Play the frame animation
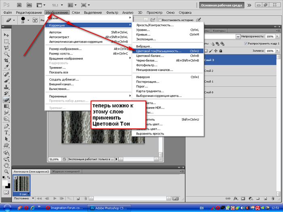Image resolution: width=283 pixels, height=212 pixels. pos(55,199)
